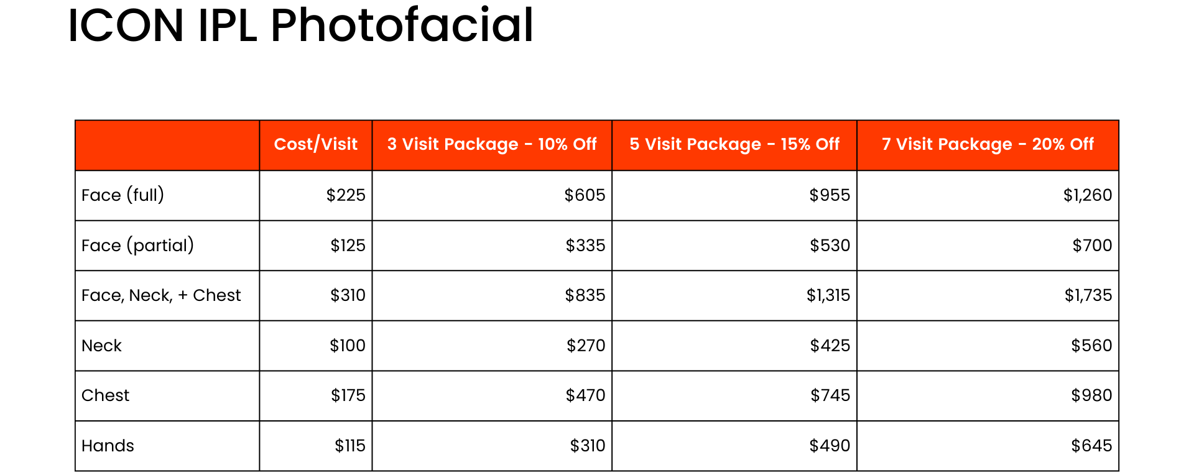This screenshot has height=475, width=1194.
Task: Select the Neck row label
Action: [x=101, y=346]
